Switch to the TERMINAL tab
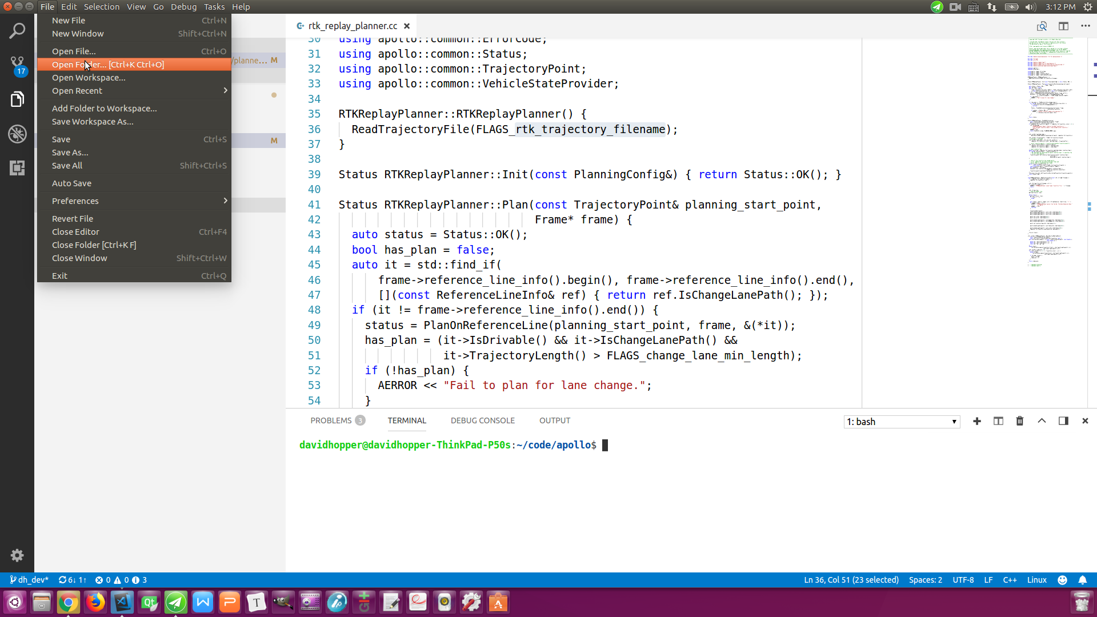Viewport: 1097px width, 617px height. (407, 420)
